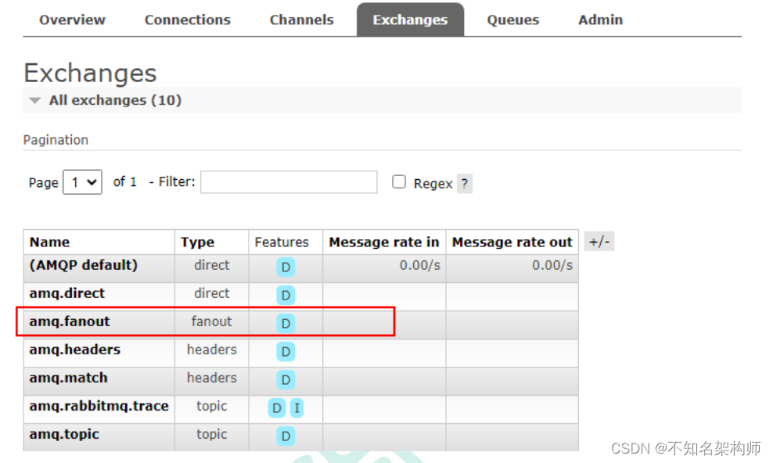
Task: Open the amq.topic exchange
Action: coord(64,434)
